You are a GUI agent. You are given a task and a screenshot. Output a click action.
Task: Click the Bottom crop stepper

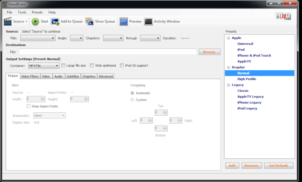(161, 128)
